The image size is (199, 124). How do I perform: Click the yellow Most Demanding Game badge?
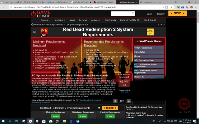point(150,32)
